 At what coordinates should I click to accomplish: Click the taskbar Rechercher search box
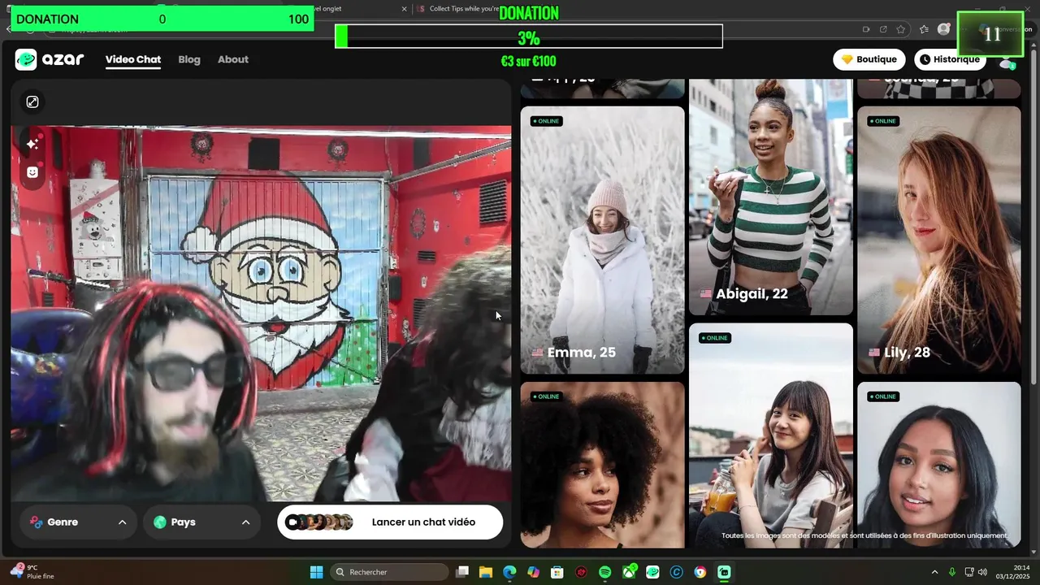pos(390,572)
